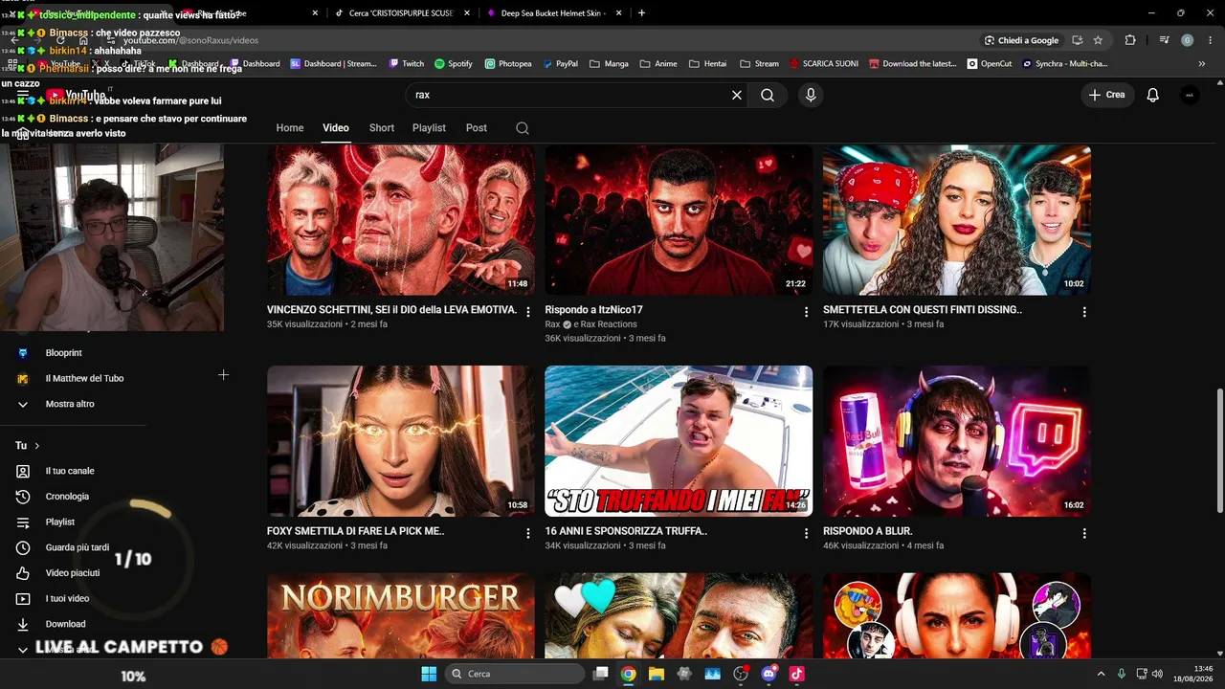Bookmark this page with the star icon
The height and width of the screenshot is (689, 1225).
(x=1098, y=40)
